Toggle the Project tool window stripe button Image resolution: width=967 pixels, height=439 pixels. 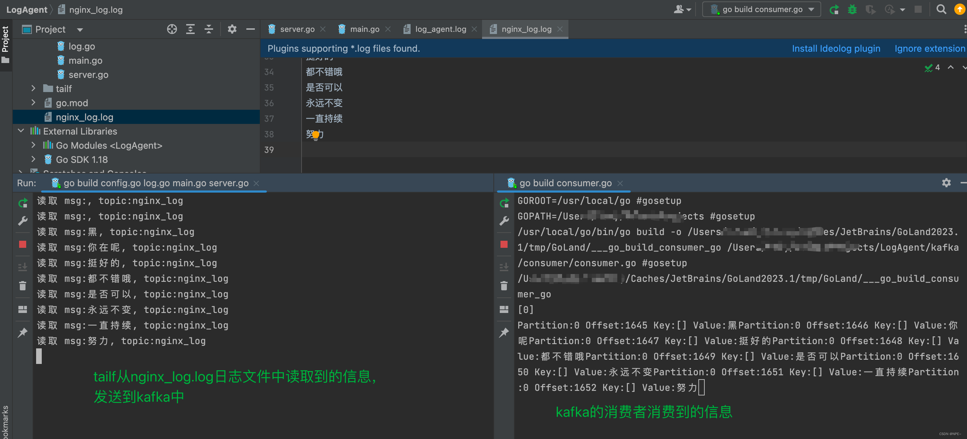tap(5, 38)
